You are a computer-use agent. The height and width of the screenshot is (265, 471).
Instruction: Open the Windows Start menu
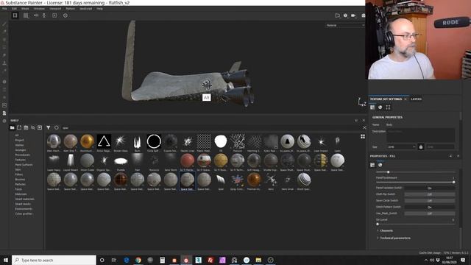[5, 260]
